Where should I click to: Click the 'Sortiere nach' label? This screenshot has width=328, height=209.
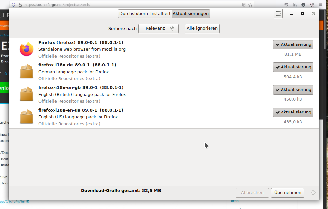point(122,29)
